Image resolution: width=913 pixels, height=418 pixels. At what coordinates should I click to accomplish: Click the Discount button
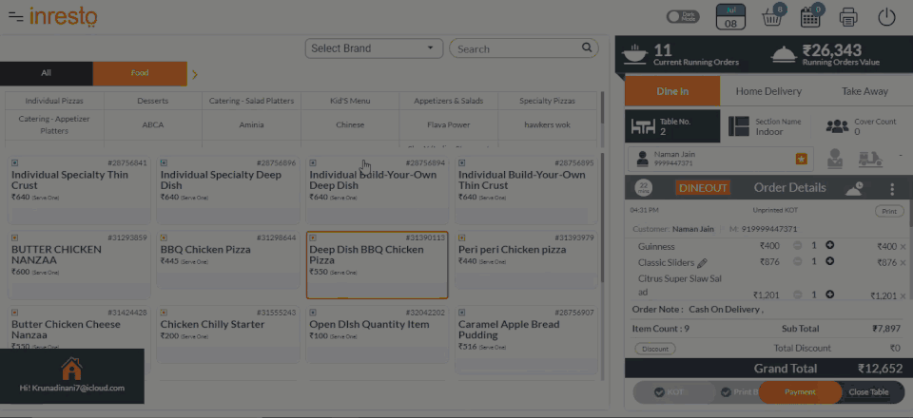tap(654, 349)
